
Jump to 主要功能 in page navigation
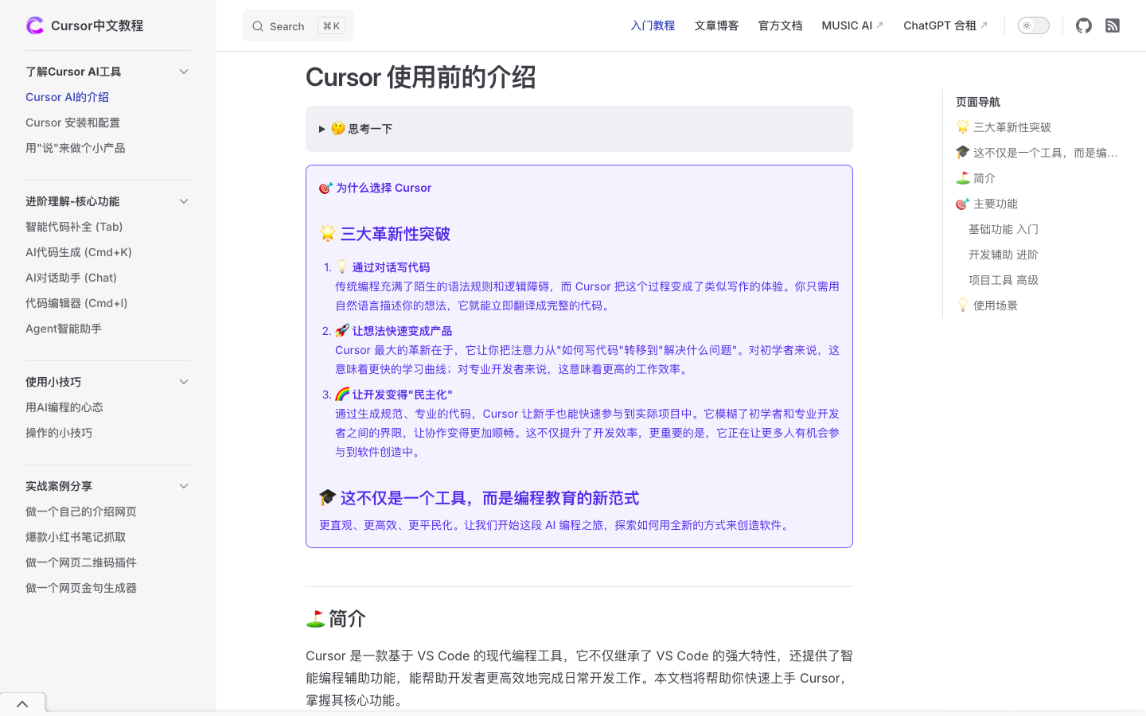click(x=987, y=204)
